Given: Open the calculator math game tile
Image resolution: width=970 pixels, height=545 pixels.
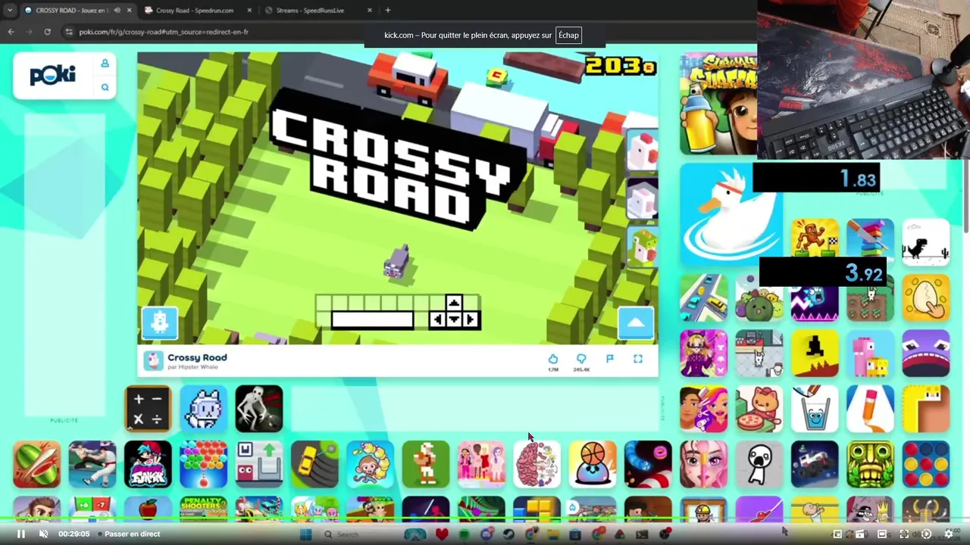Looking at the screenshot, I should tap(148, 409).
